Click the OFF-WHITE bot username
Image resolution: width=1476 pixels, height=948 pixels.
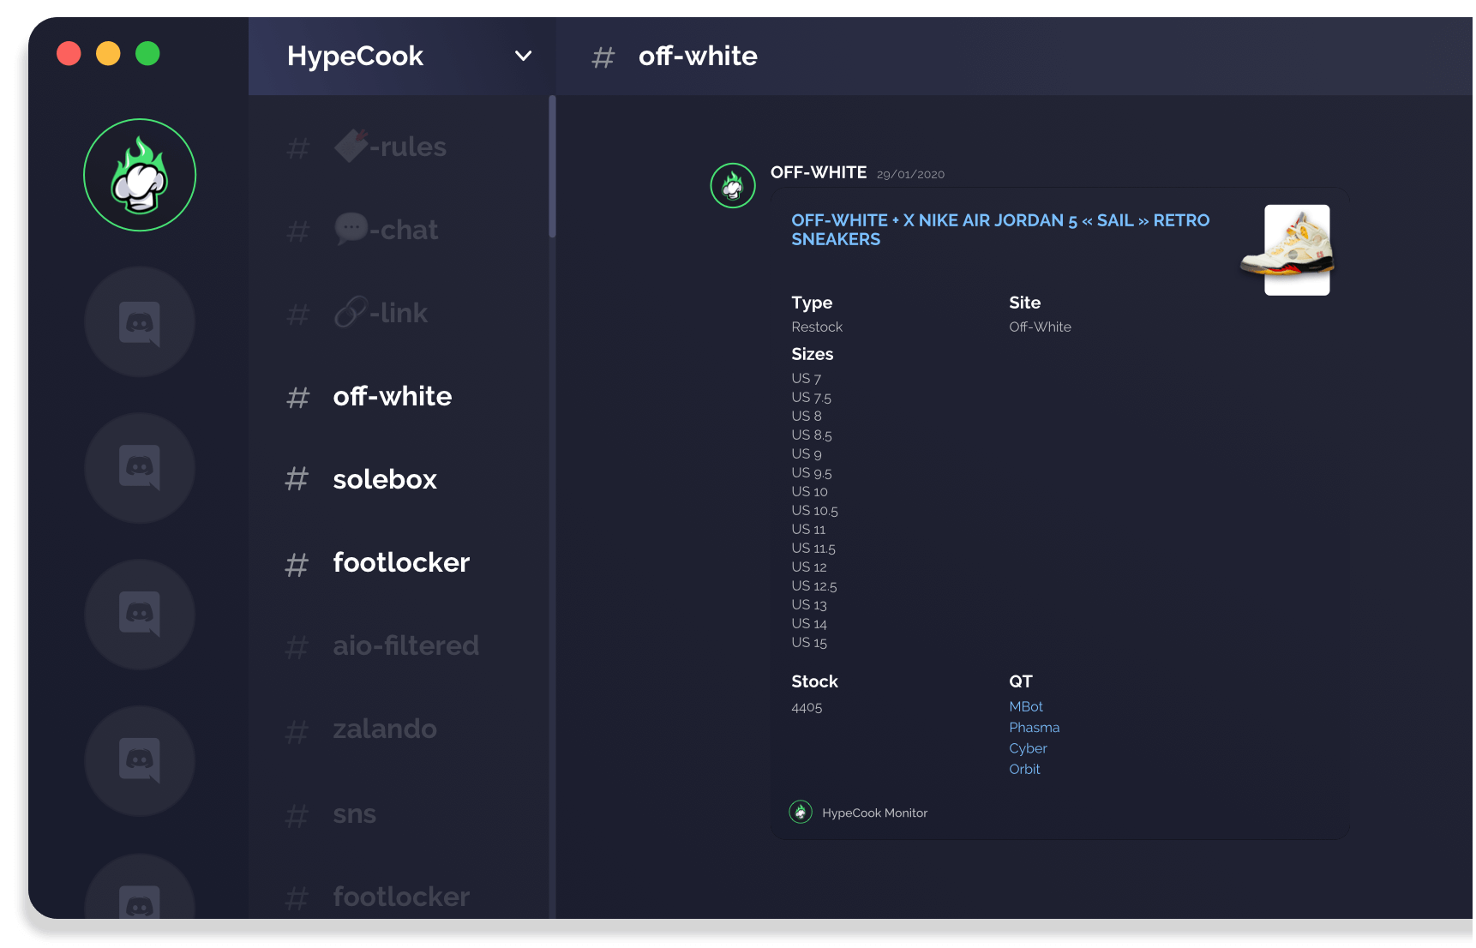coord(819,172)
